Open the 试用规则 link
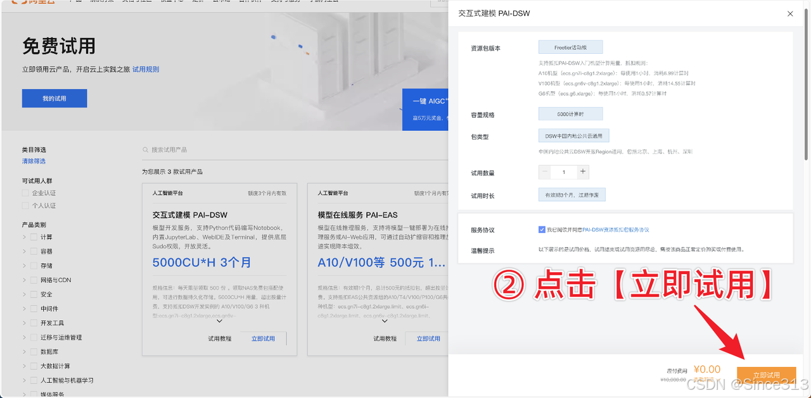811x398 pixels. [x=146, y=70]
